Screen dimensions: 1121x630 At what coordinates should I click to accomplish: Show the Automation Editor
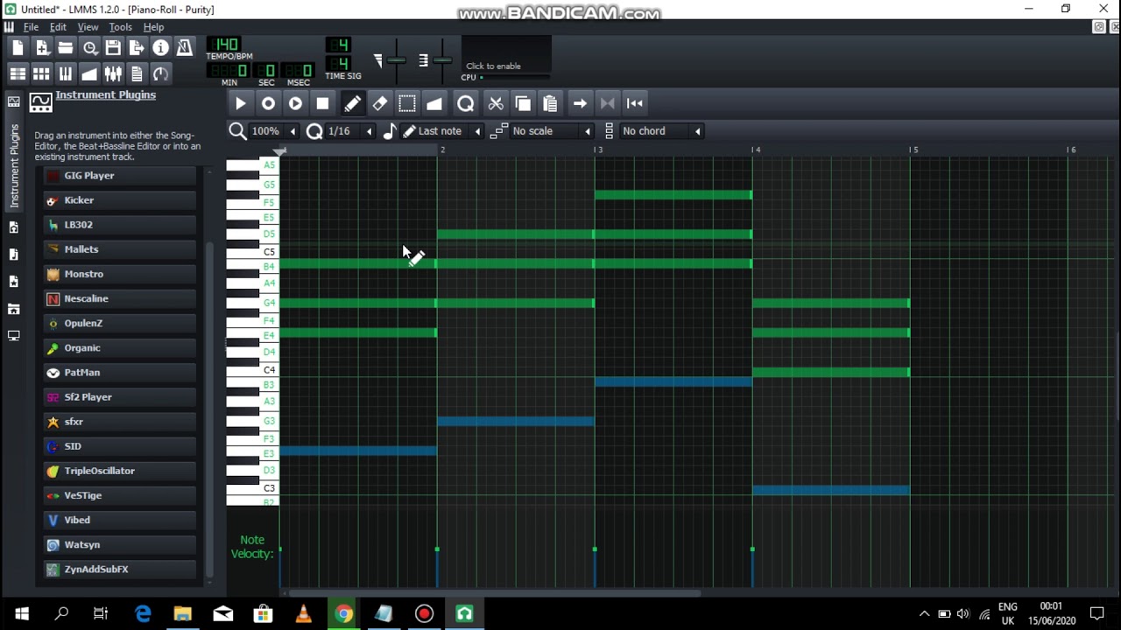[89, 73]
